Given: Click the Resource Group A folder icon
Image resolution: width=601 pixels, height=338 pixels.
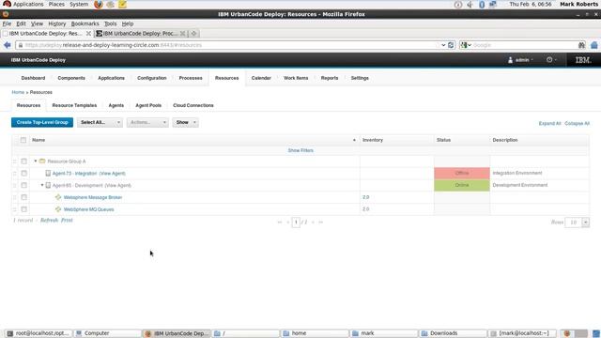Looking at the screenshot, I should [42, 161].
